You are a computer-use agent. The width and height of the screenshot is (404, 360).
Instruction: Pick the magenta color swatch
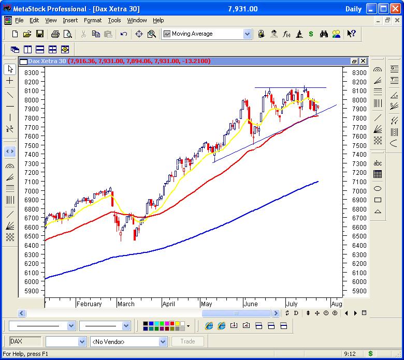point(167,323)
